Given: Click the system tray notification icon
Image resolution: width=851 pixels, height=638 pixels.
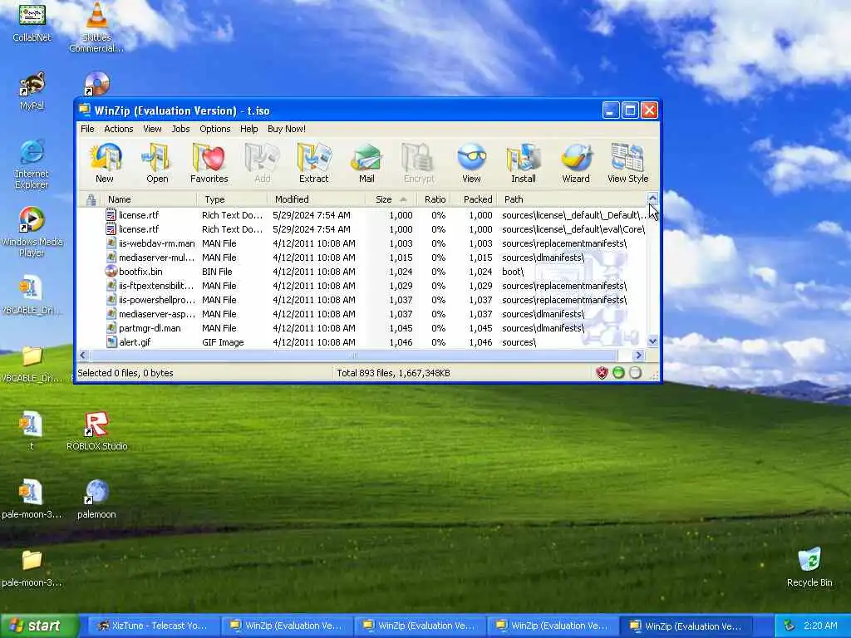Looking at the screenshot, I should coord(790,626).
